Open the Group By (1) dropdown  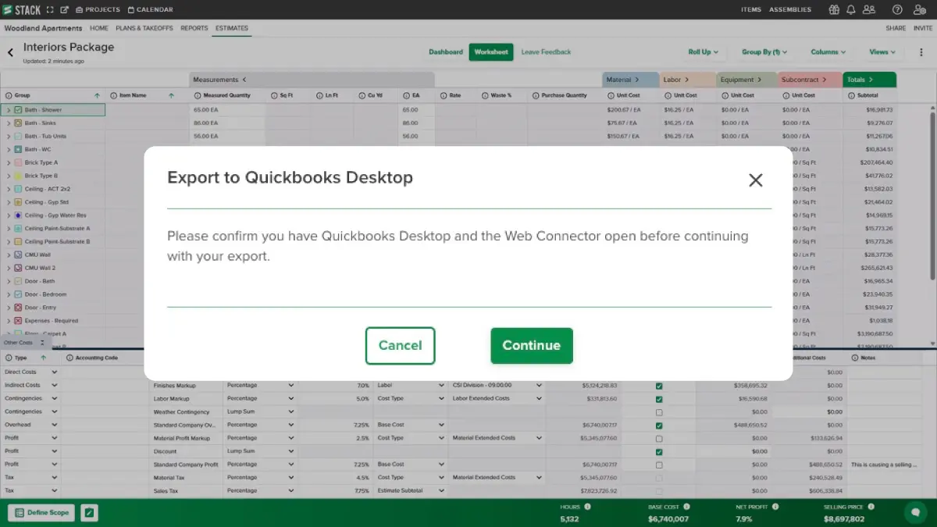pos(764,52)
